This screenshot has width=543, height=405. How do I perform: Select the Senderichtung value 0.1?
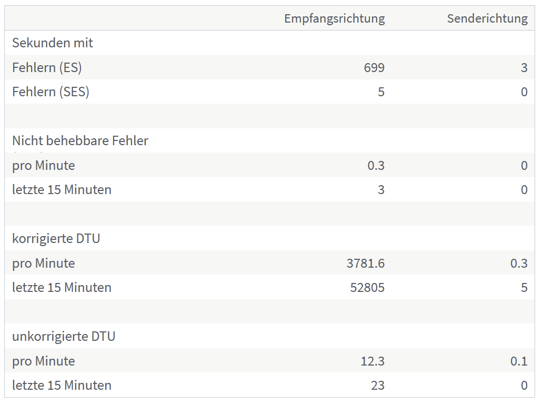519,361
